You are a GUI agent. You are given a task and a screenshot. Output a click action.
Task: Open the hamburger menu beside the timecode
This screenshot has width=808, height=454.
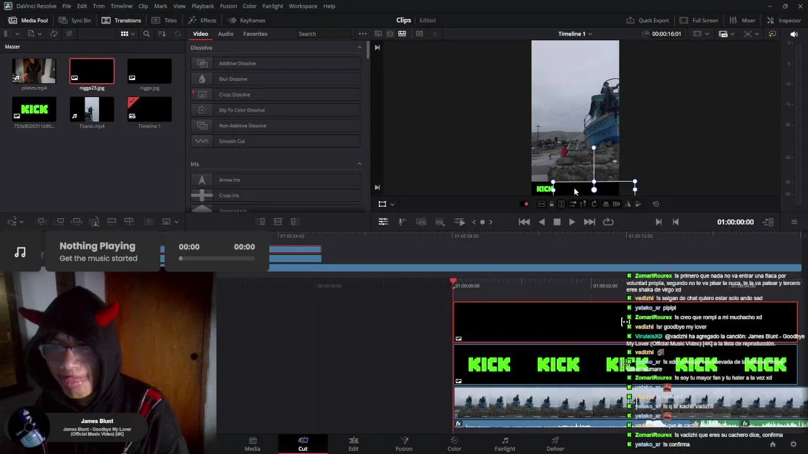tap(794, 222)
